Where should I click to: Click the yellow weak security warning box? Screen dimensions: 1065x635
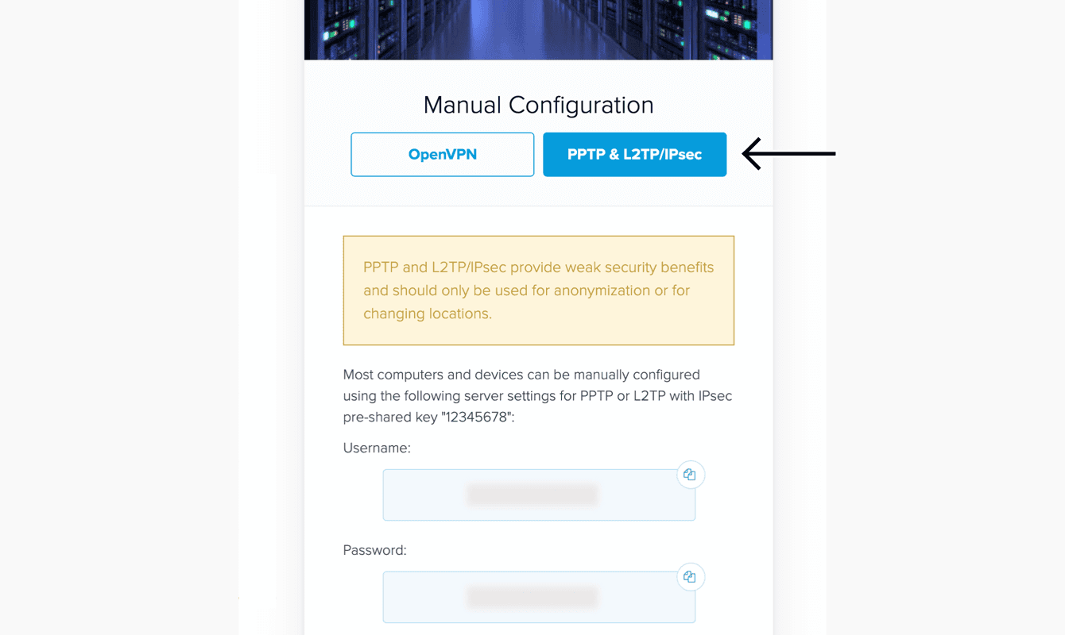coord(539,291)
